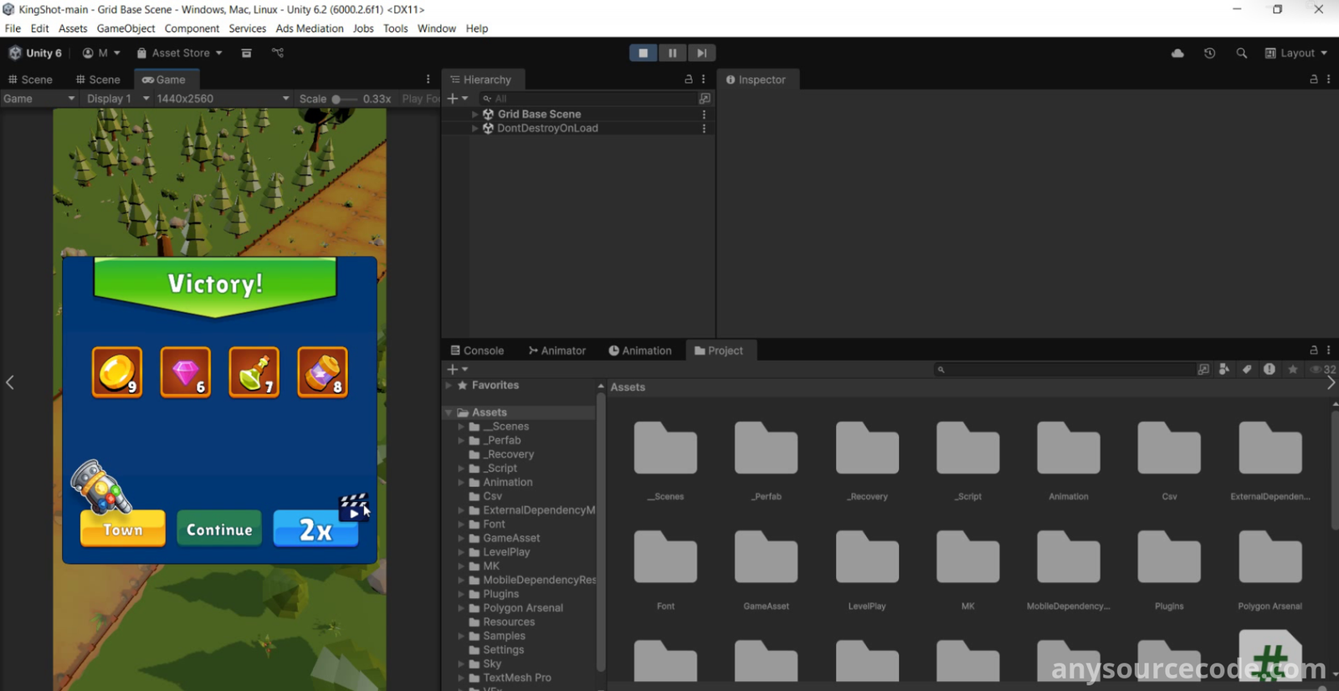Screen dimensions: 1339x691
Task: Open the GameObject menu
Action: pos(126,28)
